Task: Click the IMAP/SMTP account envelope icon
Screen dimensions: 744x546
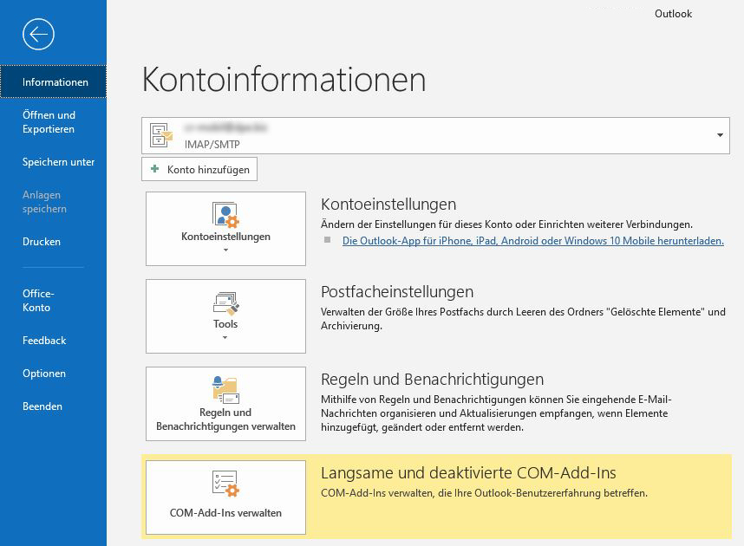Action: [161, 135]
